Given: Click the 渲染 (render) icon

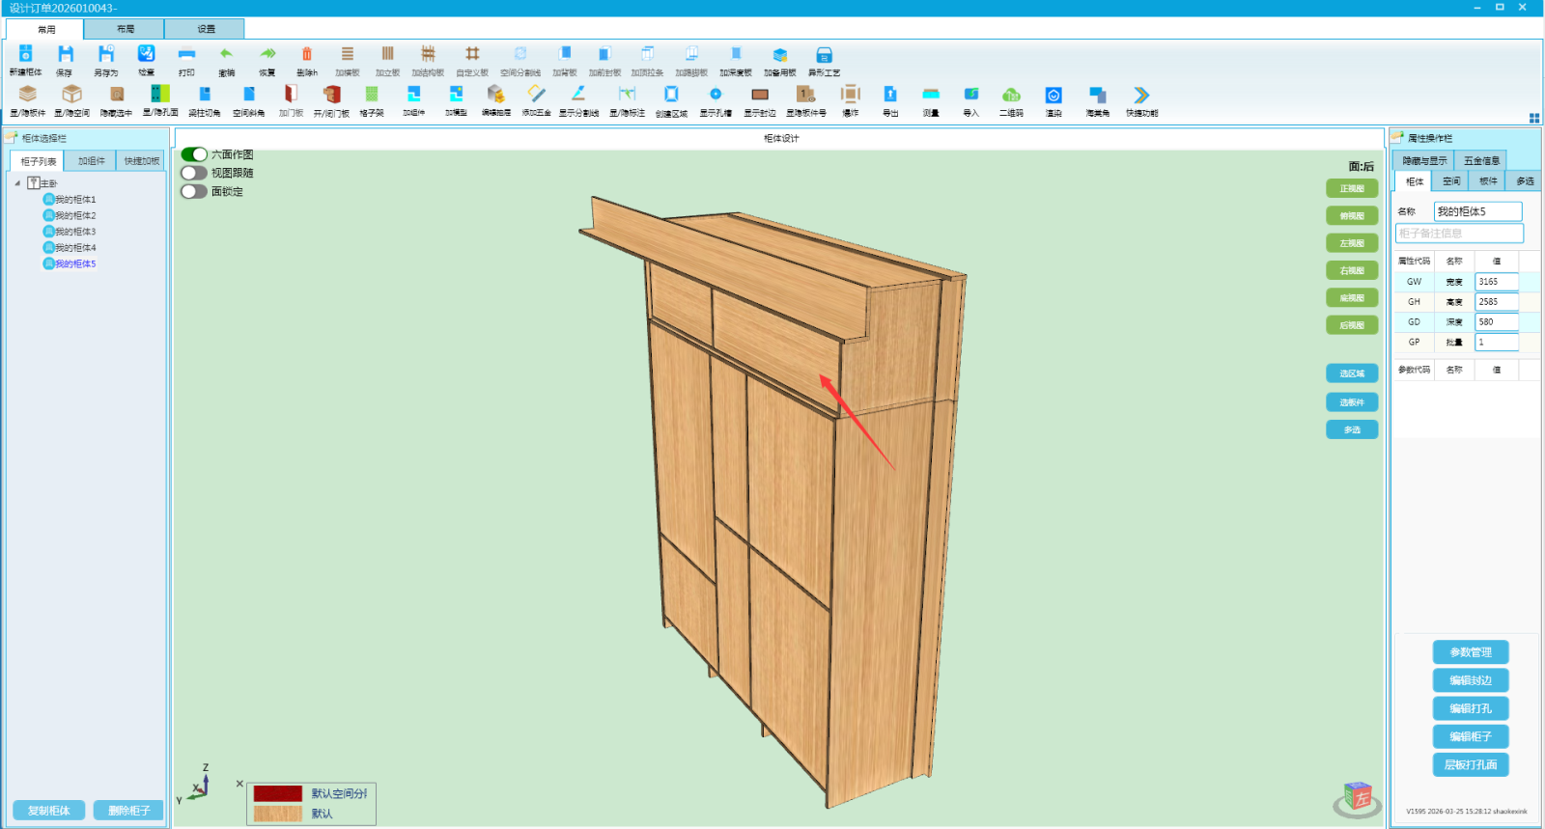Looking at the screenshot, I should (x=1053, y=95).
